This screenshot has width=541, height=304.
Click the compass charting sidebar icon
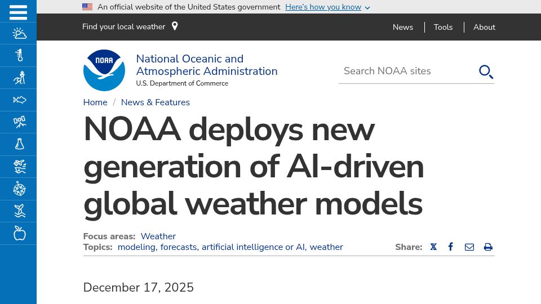[x=19, y=189]
